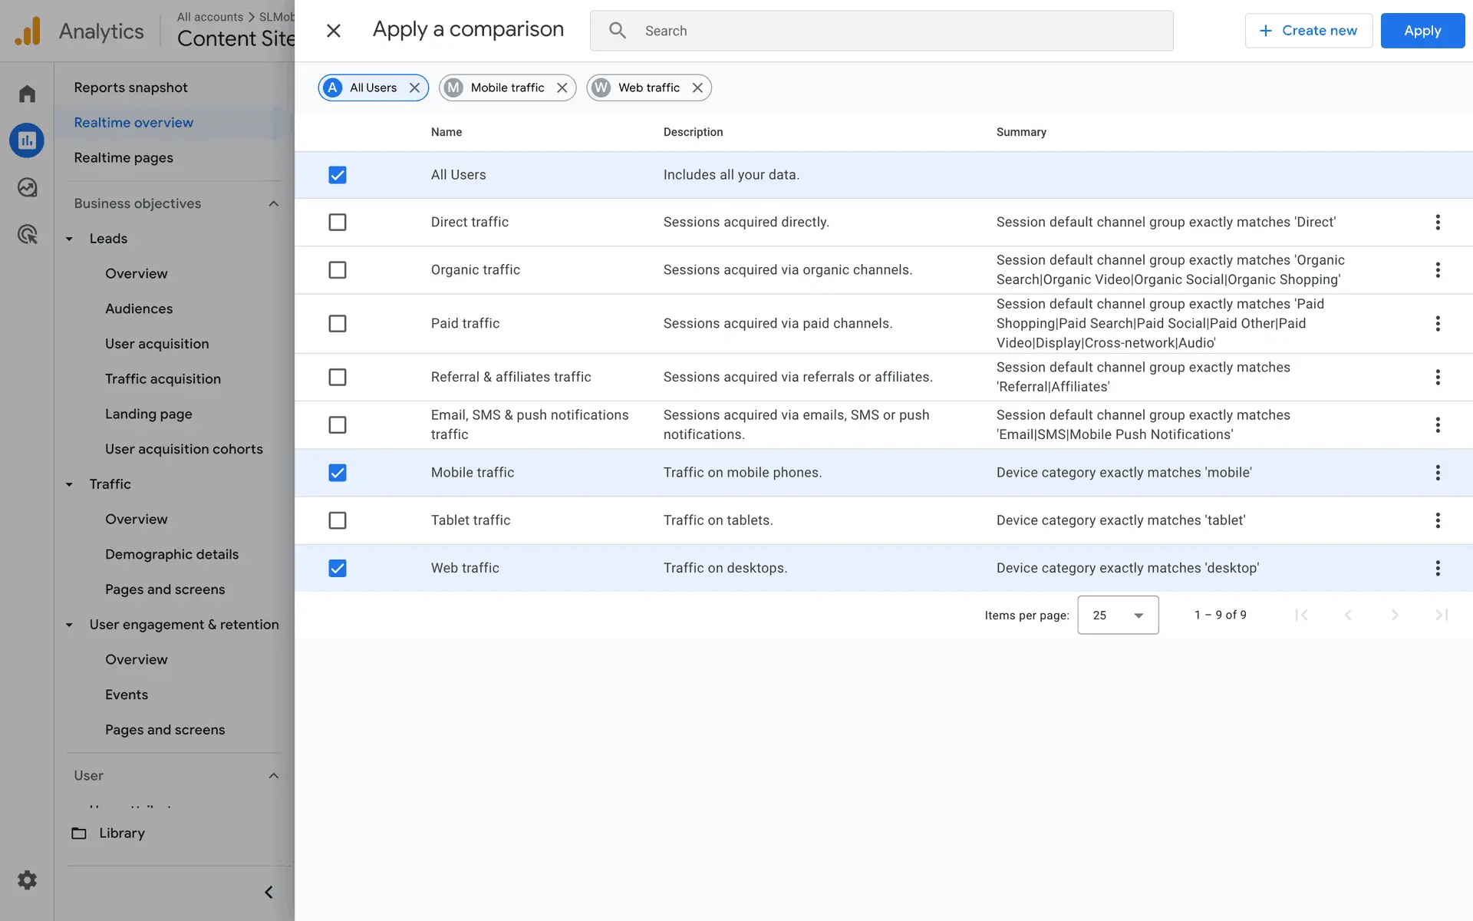This screenshot has height=921, width=1473.
Task: Uncheck the Mobile traffic checkbox
Action: [338, 473]
